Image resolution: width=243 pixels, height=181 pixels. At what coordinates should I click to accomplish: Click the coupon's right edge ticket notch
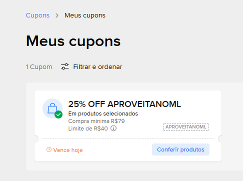(x=220, y=139)
